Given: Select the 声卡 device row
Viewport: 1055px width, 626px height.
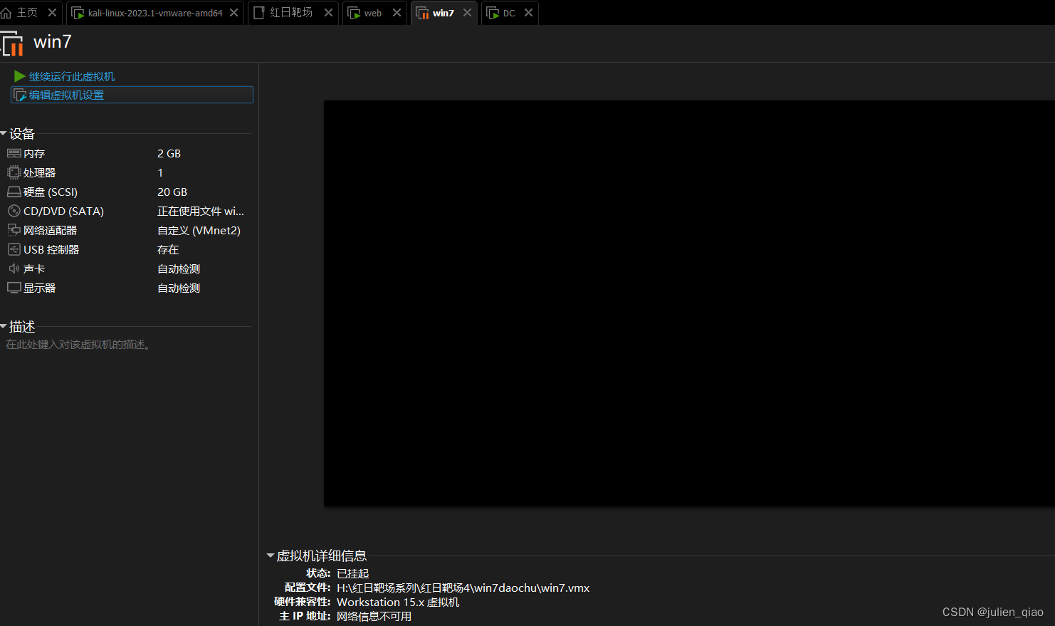Looking at the screenshot, I should coord(128,268).
